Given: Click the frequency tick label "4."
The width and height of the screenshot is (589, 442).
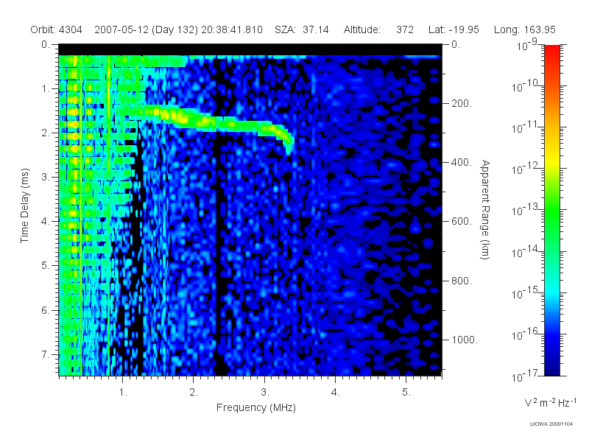Looking at the screenshot, I should 336,393.
